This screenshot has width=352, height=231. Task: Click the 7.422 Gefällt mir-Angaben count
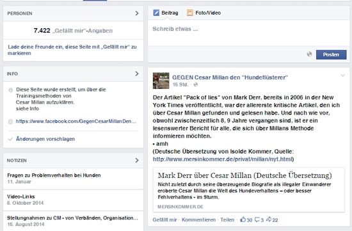73,31
